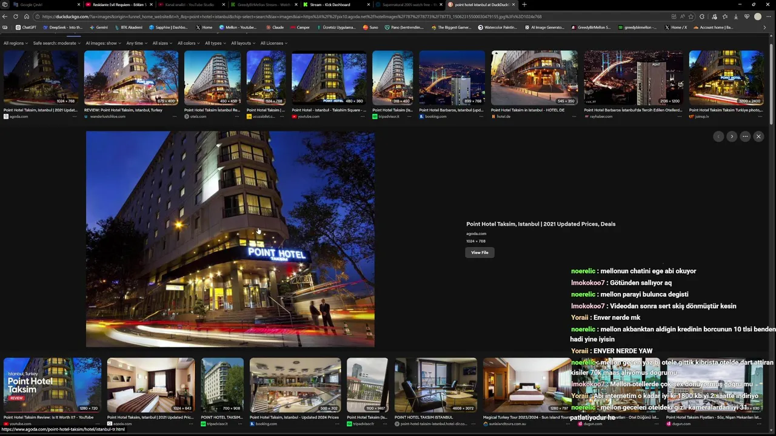
Task: Expand the All colors filter
Action: tap(189, 43)
